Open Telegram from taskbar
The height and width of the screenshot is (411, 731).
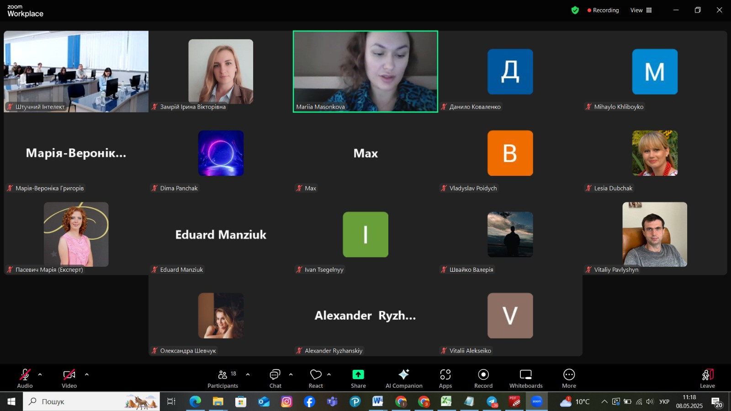[492, 401]
